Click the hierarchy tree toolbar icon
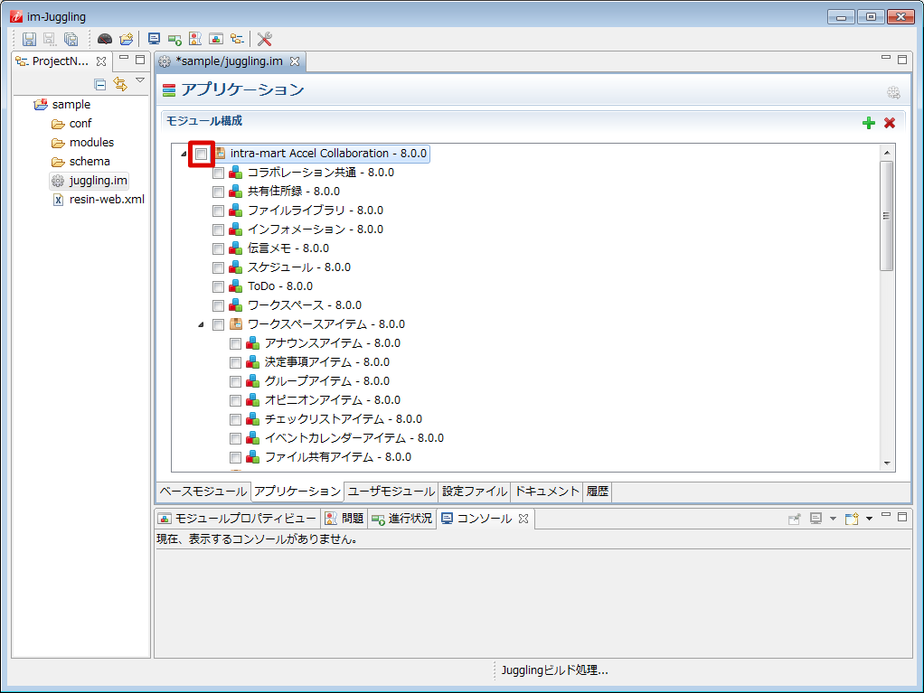The image size is (924, 693). pyautogui.click(x=237, y=39)
